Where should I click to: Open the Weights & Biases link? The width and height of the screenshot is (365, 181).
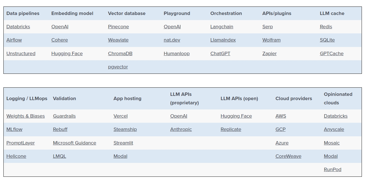coord(25,116)
